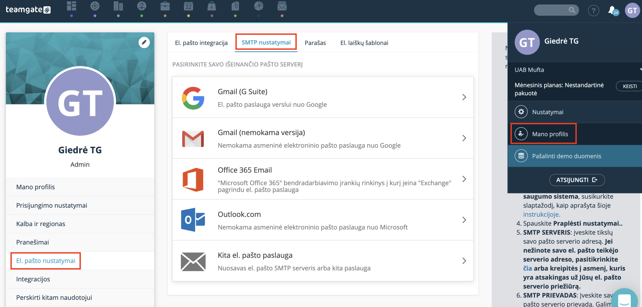Screen dimensions: 642x307
Task: Open Kalba ir regionas in sidebar
Action: pyautogui.click(x=80, y=224)
